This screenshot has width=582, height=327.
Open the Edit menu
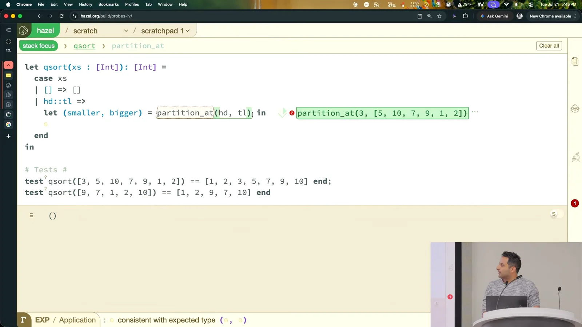54,4
